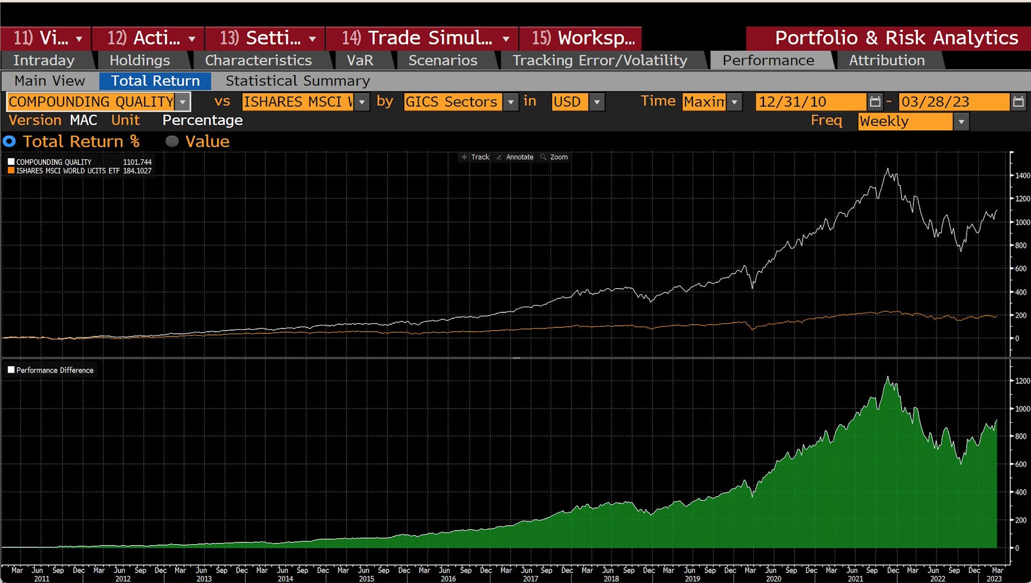1031x583 pixels.
Task: Click the Annotate pencil icon
Action: point(499,157)
